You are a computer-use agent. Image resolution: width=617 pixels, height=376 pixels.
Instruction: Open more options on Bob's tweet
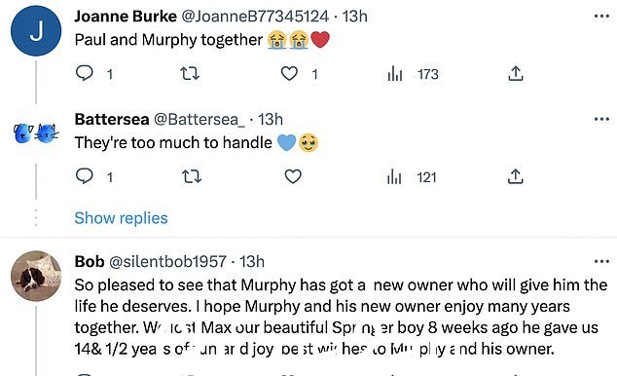(x=601, y=261)
